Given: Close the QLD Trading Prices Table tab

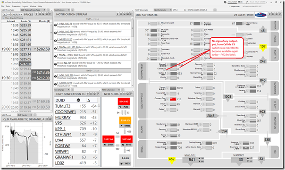Looking at the screenshot, I should point(44,10).
